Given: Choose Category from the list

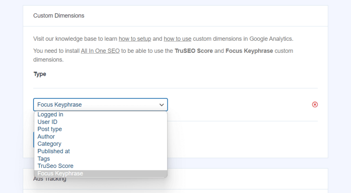Looking at the screenshot, I should tap(49, 144).
